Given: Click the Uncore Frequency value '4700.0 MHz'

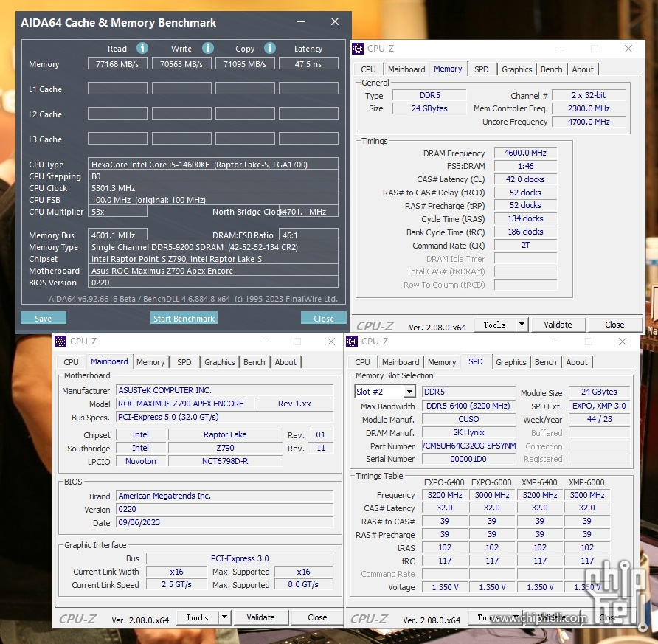Looking at the screenshot, I should (589, 122).
